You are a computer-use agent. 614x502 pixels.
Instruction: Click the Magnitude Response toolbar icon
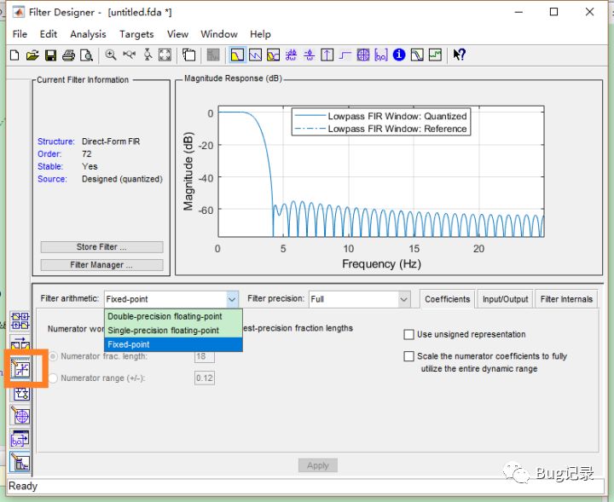coord(236,55)
